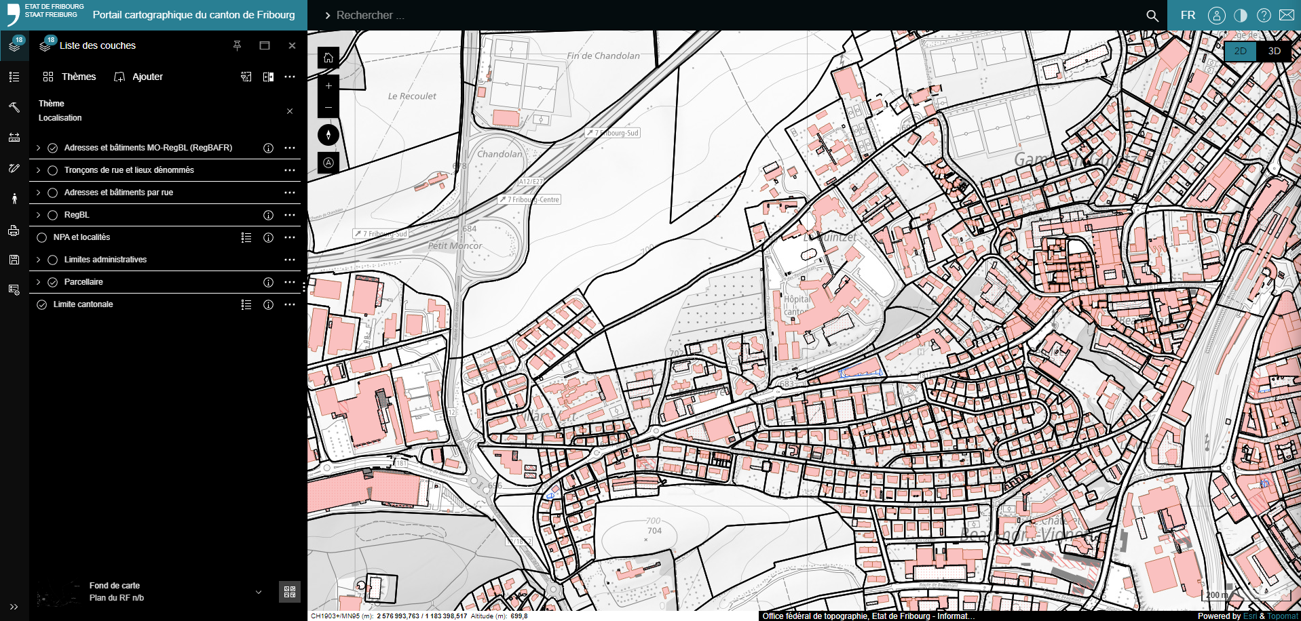
Task: Focus the Rechercher search field
Action: [x=733, y=15]
